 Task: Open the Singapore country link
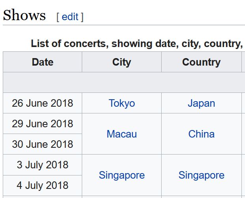click(x=202, y=175)
